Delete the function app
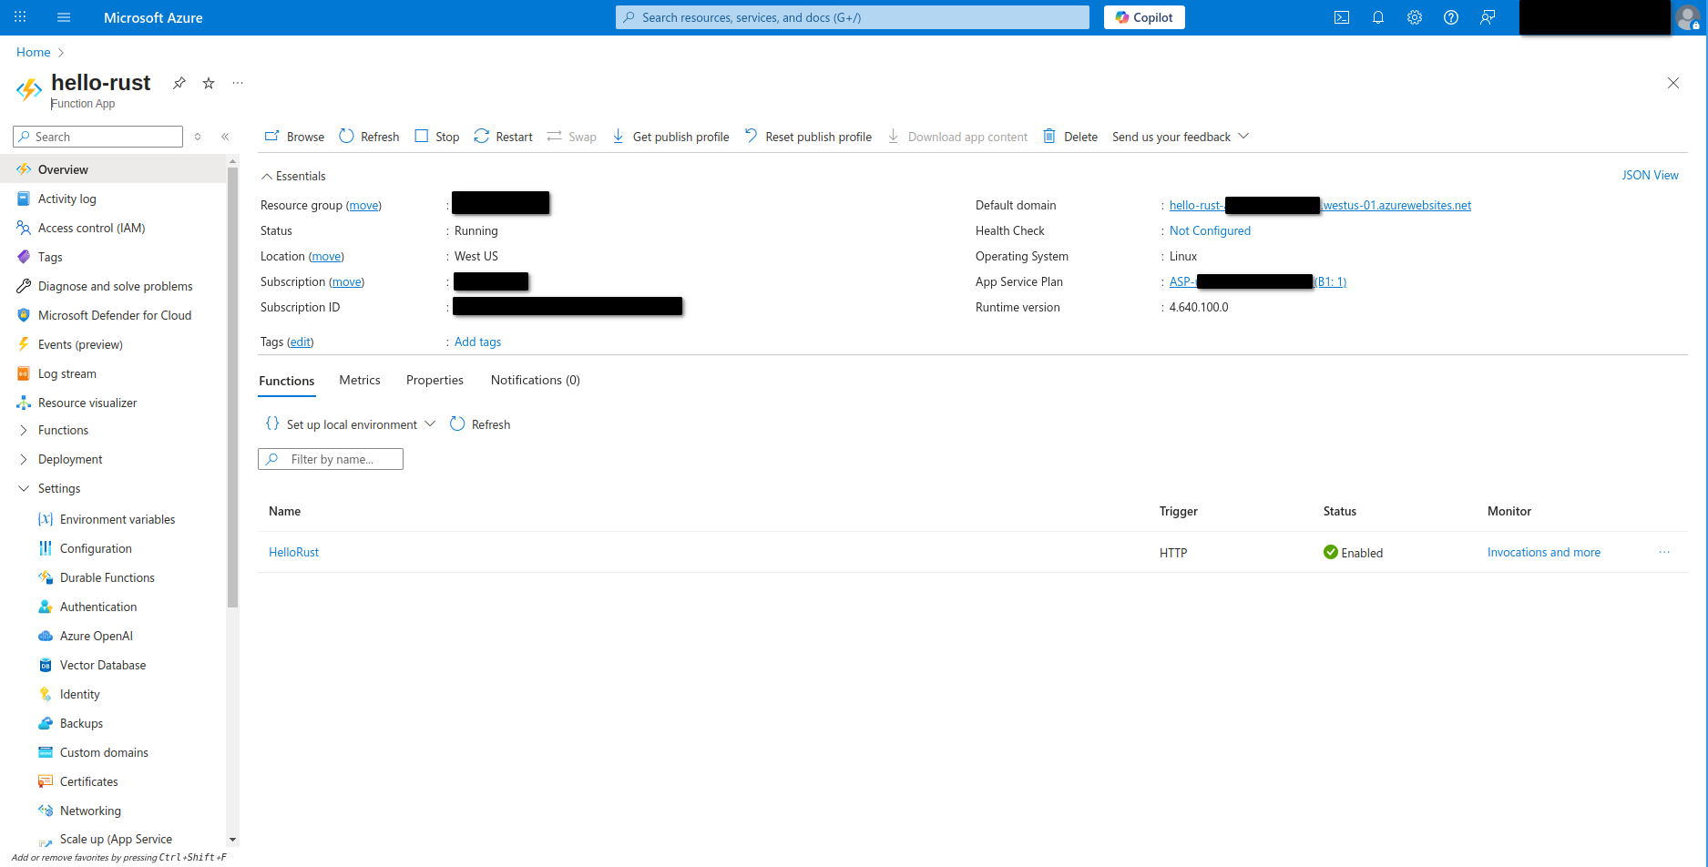Screen dimensions: 1708x867 [x=1070, y=137]
